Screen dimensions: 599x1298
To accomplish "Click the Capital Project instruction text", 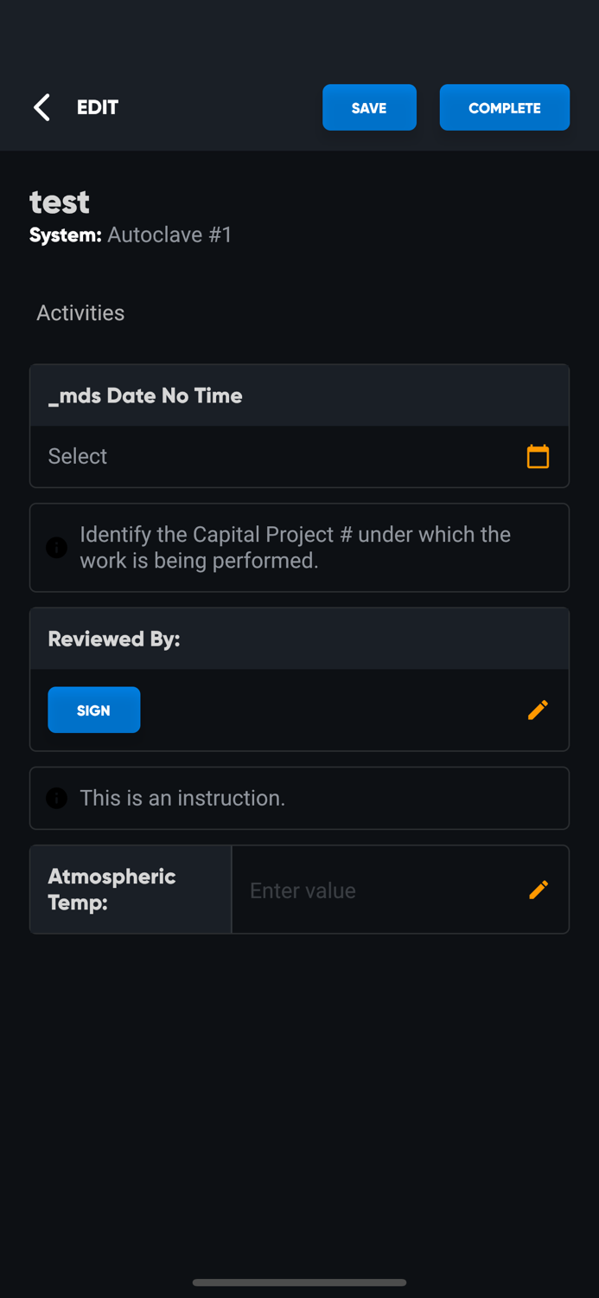I will [296, 548].
